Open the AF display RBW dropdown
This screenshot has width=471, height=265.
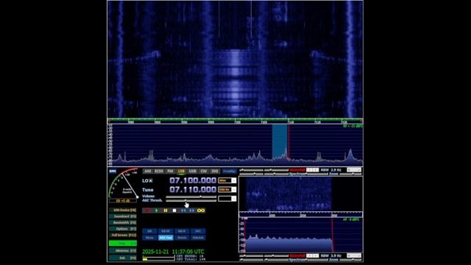pos(354,255)
